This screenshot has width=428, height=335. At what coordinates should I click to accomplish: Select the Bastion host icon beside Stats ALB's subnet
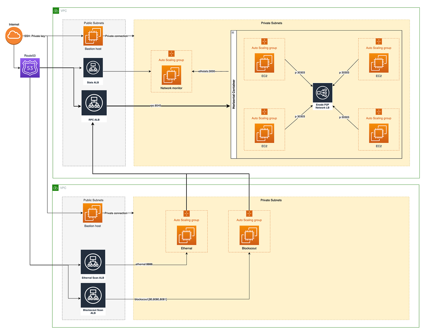coord(93,36)
